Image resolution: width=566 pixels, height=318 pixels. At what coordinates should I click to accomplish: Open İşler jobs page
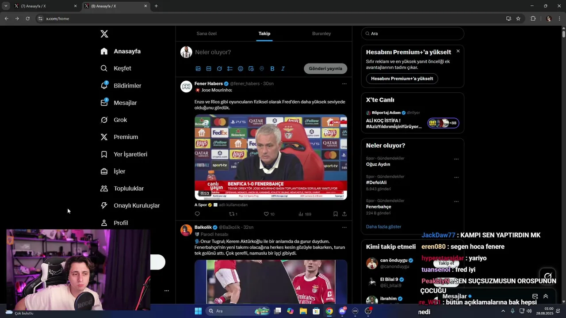(113, 171)
